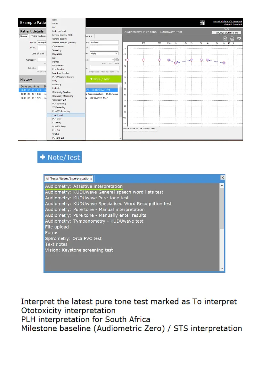Click the Change significance button
This screenshot has height=381, width=269.
(227, 33)
